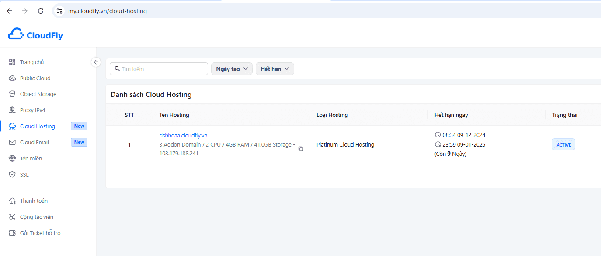Open the Ngày tạo dropdown filter
Image resolution: width=601 pixels, height=256 pixels.
coord(232,69)
